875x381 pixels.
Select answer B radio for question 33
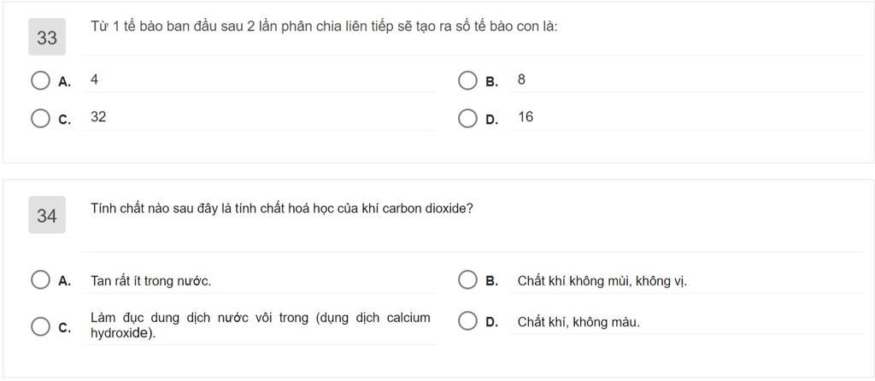click(x=467, y=80)
